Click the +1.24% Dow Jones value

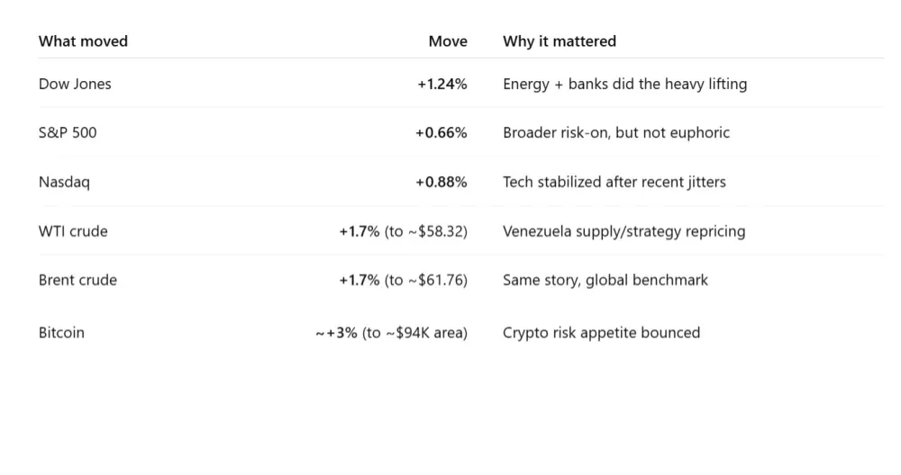tap(441, 85)
